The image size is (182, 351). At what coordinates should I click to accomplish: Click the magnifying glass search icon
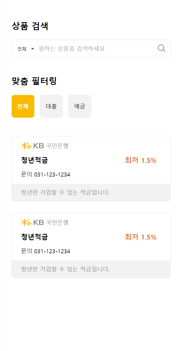(161, 48)
